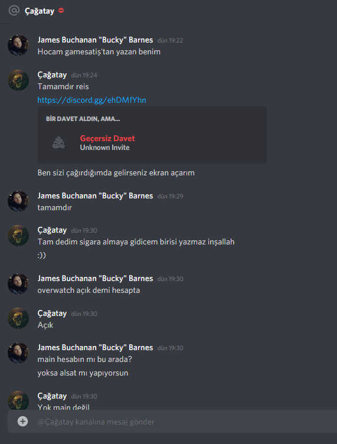Viewport: 337px width, 444px height.
Task: Click Bucky Barnes avatar next to 'tamamdır'
Action: tap(18, 201)
